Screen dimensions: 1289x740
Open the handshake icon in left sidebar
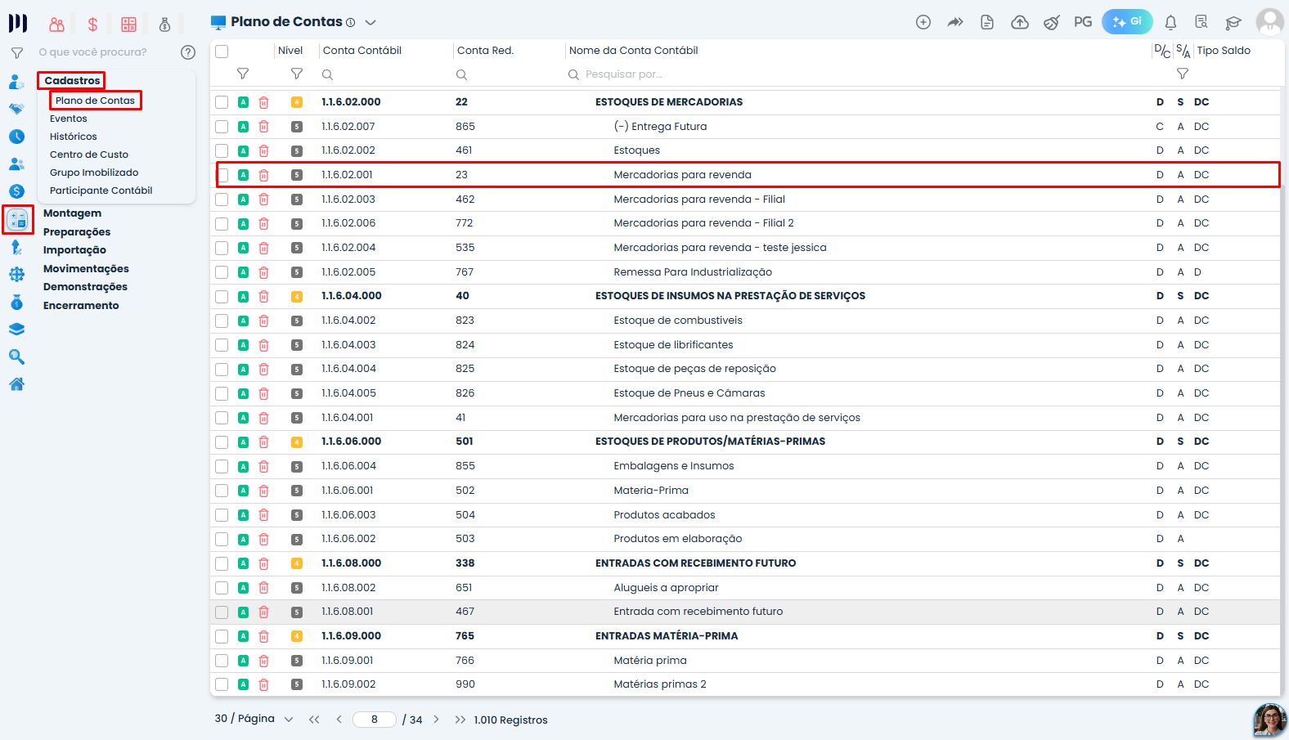coord(16,109)
